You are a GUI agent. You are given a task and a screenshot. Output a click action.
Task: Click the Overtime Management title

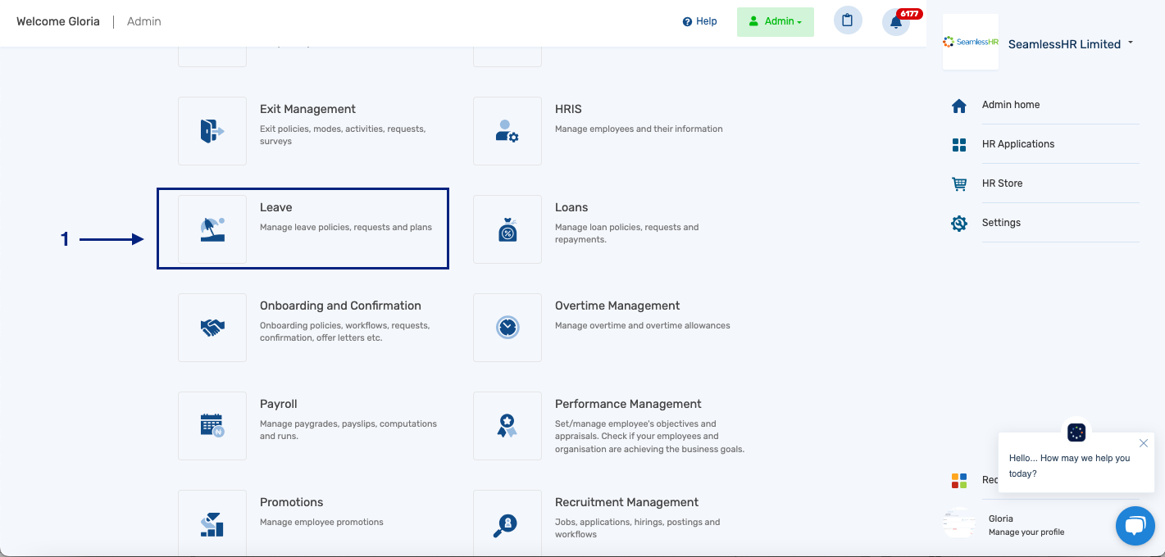coord(617,306)
